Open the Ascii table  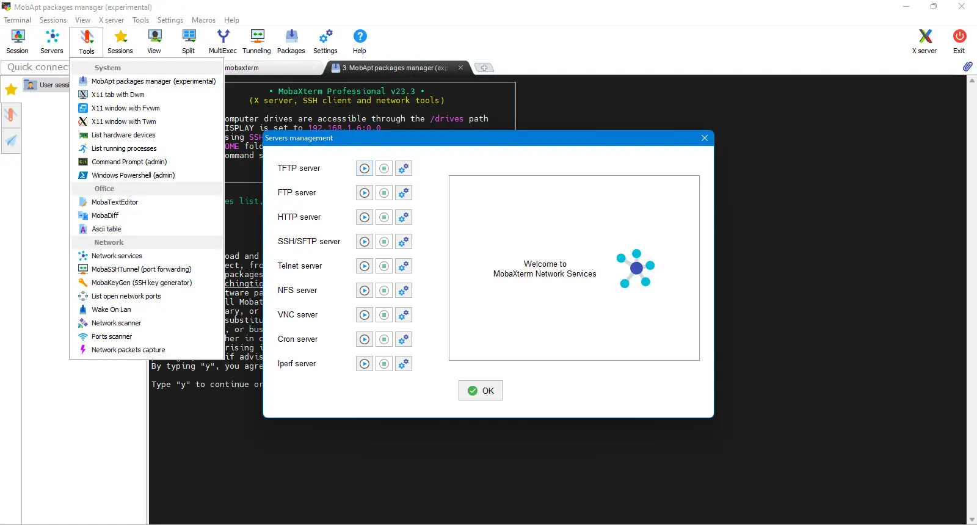click(x=147, y=229)
